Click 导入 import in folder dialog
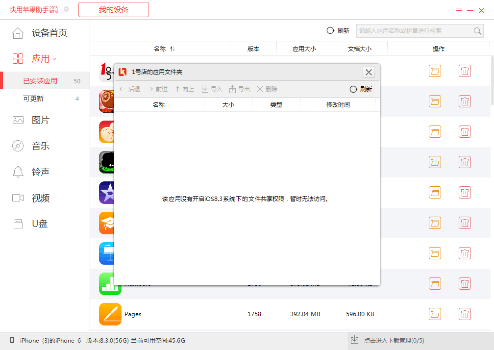This screenshot has width=494, height=350. [212, 89]
